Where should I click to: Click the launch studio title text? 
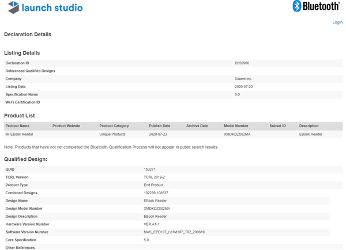(x=52, y=8)
